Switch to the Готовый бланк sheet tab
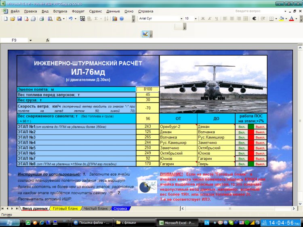 tap(65, 209)
